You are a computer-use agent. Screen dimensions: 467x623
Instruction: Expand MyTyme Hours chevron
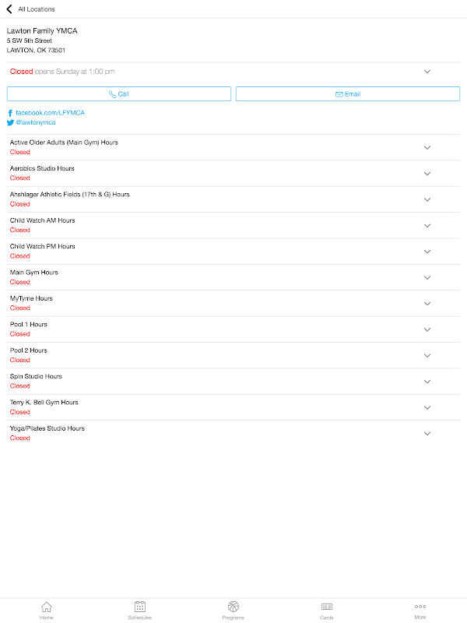(x=427, y=304)
